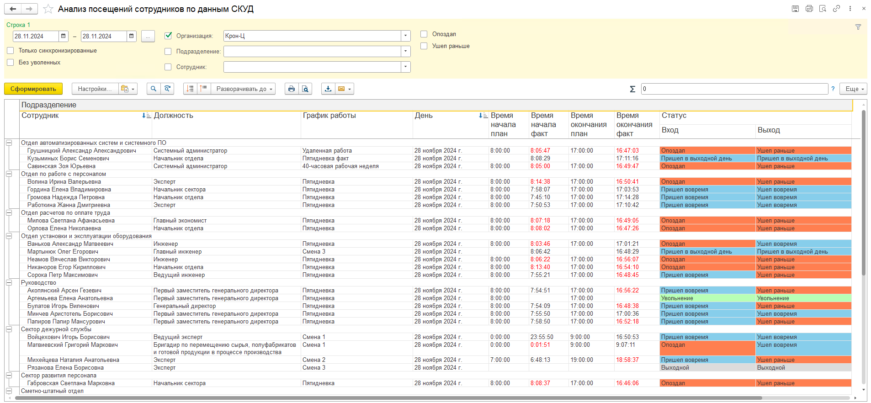Enable the Без уволенных checkbox
871x403 pixels.
point(11,63)
